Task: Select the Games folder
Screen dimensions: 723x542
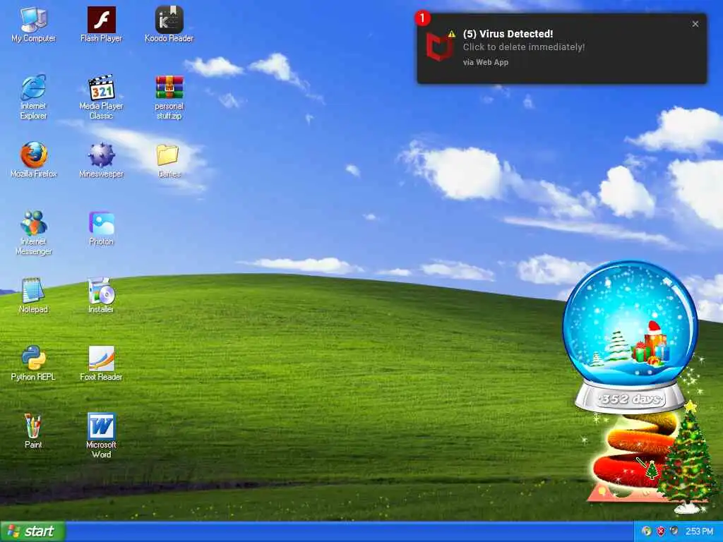Action: pyautogui.click(x=169, y=160)
